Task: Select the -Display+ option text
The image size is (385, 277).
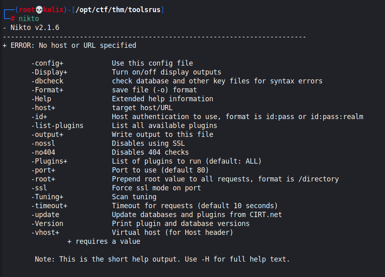Action: (49, 72)
